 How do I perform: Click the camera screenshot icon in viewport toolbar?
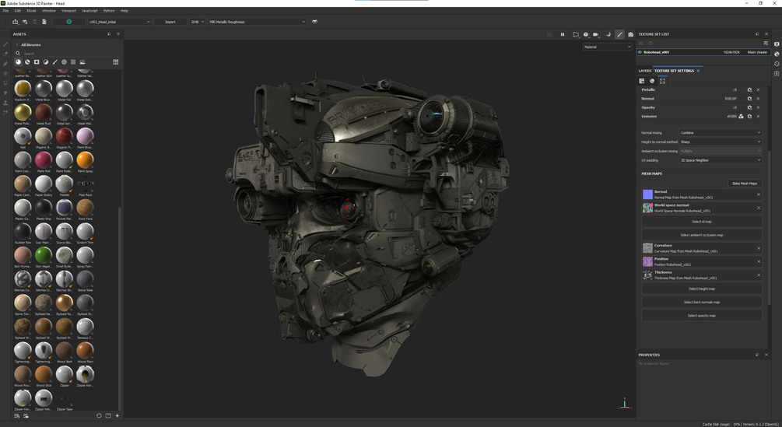tap(630, 34)
